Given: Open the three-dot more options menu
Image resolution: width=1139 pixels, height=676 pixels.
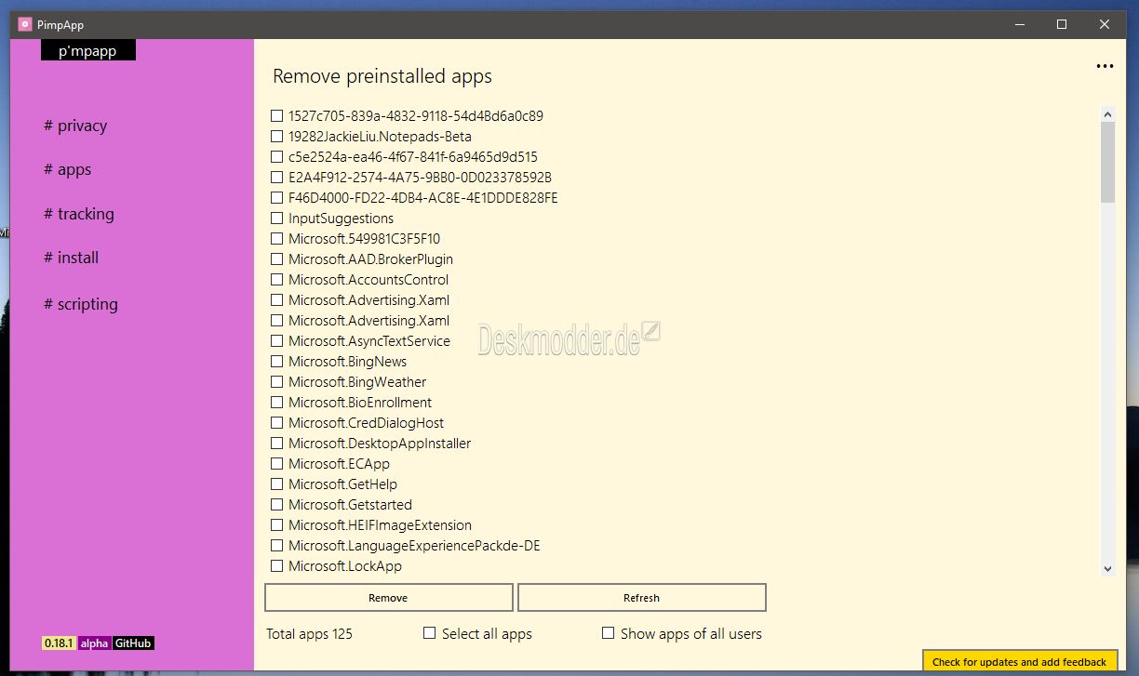Looking at the screenshot, I should click(x=1105, y=66).
